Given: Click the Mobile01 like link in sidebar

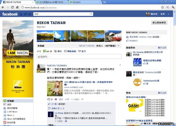Looking at the screenshot, I should (133, 41).
